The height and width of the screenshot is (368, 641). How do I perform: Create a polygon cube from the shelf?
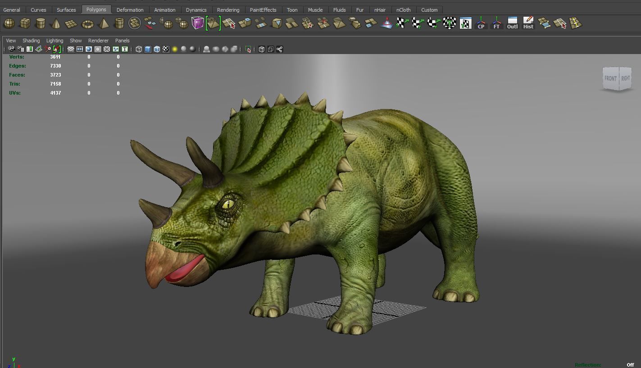click(x=25, y=23)
